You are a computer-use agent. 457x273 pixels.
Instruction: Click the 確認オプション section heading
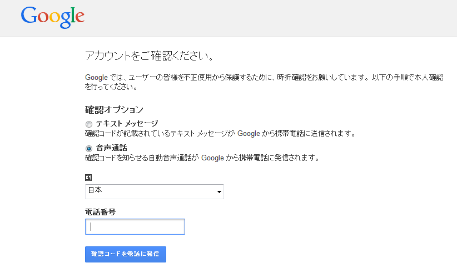coord(115,110)
